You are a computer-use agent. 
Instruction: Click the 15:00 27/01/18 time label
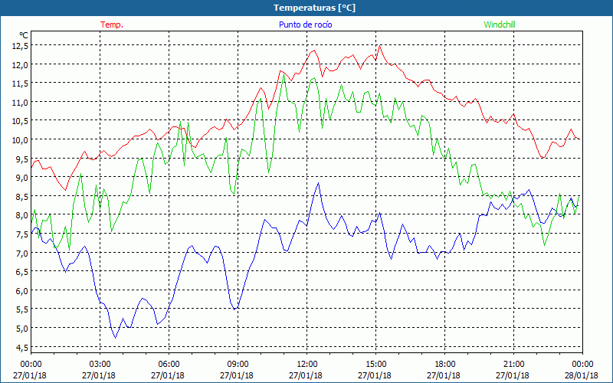[375, 370]
